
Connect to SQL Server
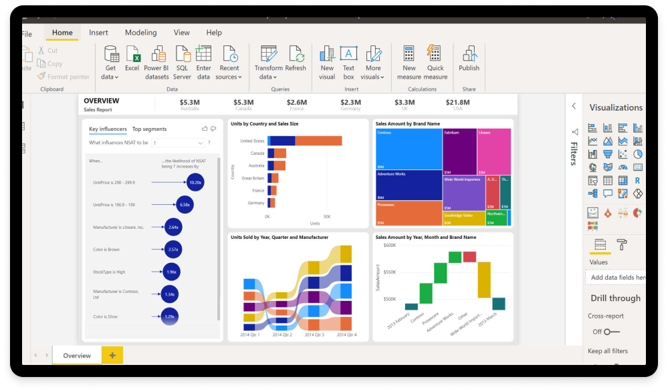pos(182,63)
